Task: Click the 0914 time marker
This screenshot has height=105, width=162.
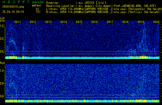Action: point(64,22)
